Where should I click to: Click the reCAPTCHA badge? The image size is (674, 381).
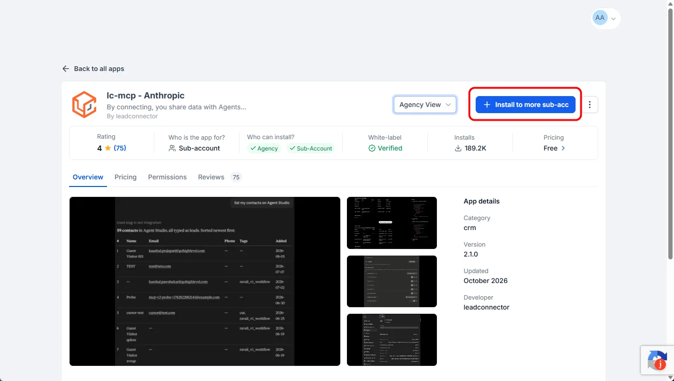pos(657,360)
